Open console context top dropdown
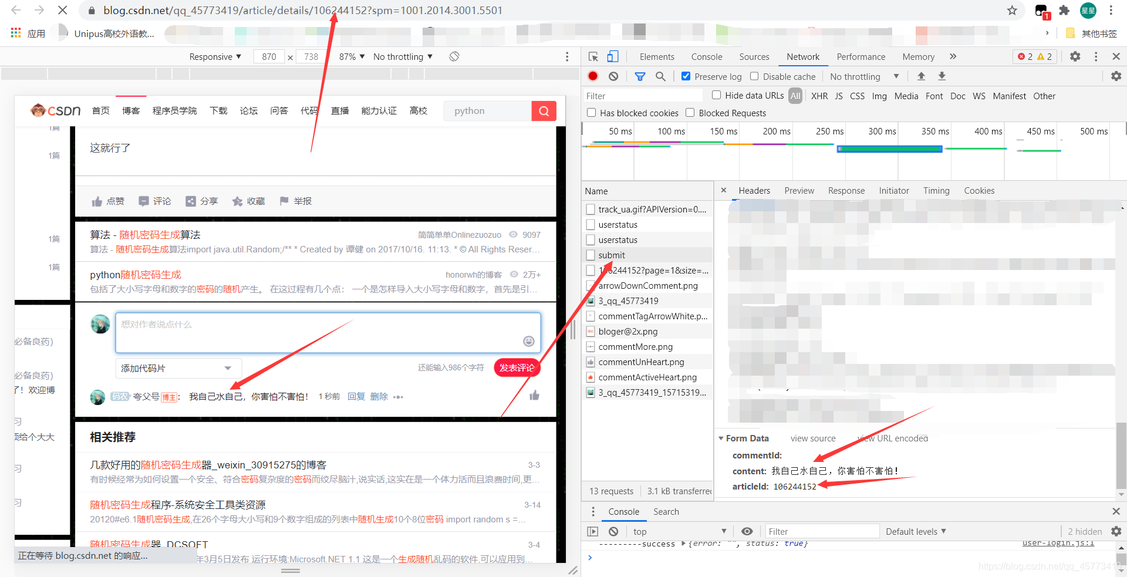The height and width of the screenshot is (577, 1127). (679, 531)
